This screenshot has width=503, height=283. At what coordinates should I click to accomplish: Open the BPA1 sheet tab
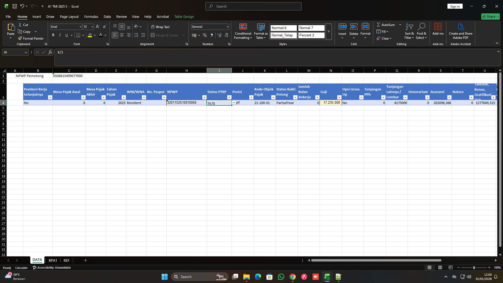(x=53, y=260)
